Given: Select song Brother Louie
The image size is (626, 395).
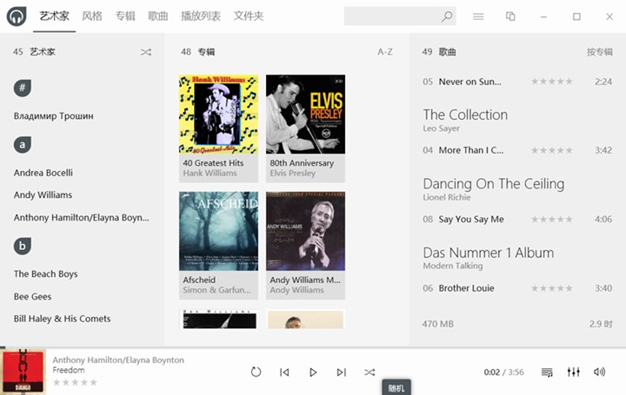Looking at the screenshot, I should click(x=466, y=288).
